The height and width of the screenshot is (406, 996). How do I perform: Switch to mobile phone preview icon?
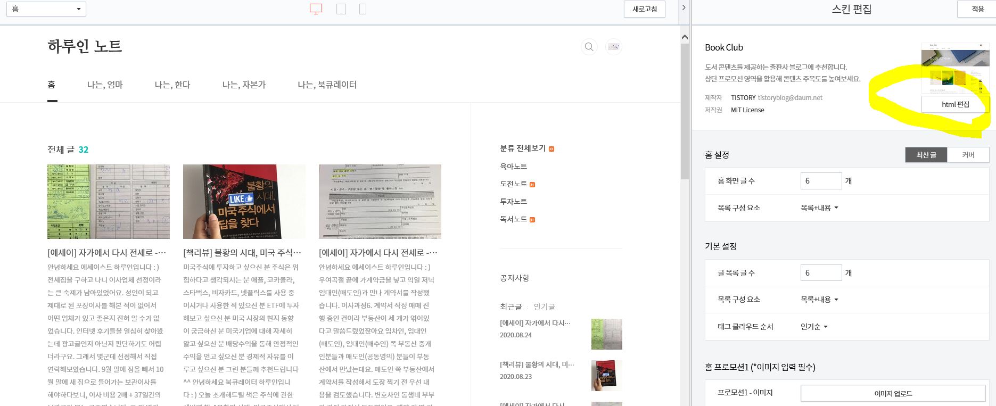point(363,9)
